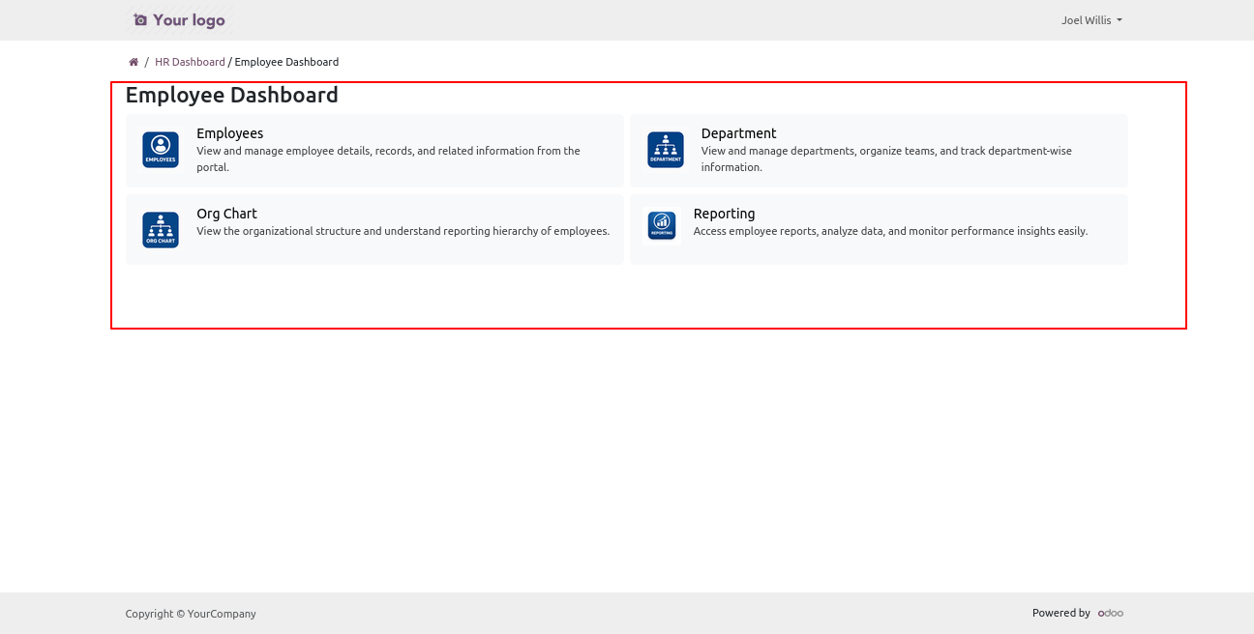This screenshot has height=634, width=1254.
Task: Click the Reporting title link
Action: [x=724, y=214]
